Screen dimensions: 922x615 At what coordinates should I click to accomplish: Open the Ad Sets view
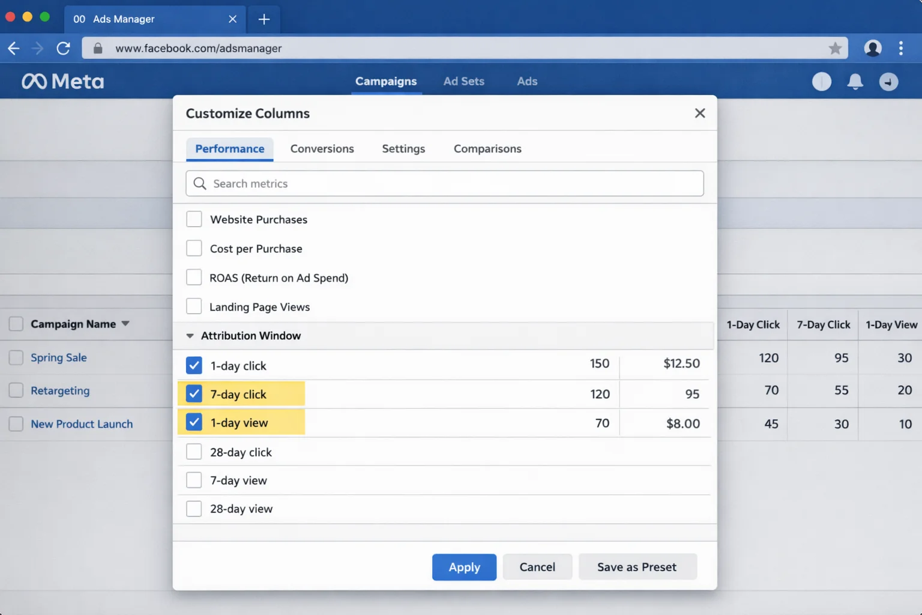(463, 81)
